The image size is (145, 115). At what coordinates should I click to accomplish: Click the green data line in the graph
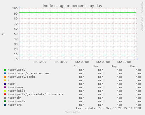pos(78,13)
